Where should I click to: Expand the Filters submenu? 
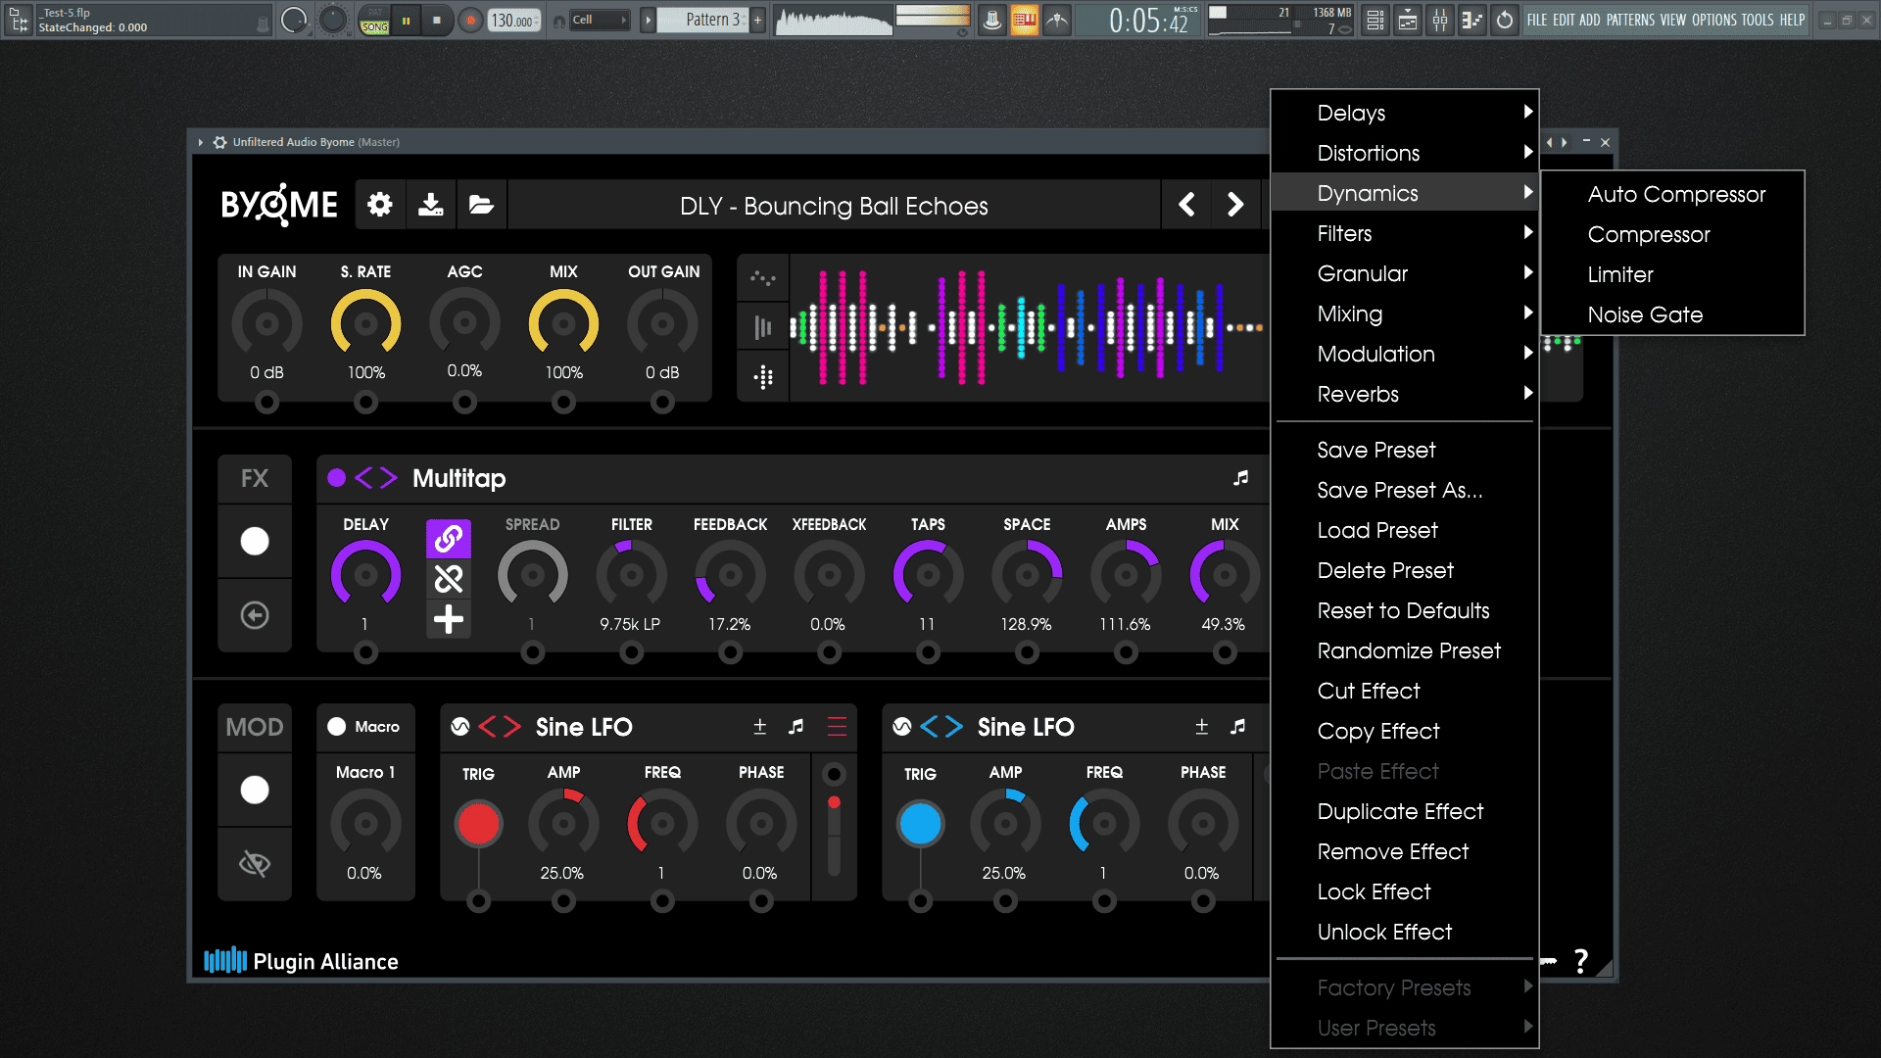click(1404, 233)
